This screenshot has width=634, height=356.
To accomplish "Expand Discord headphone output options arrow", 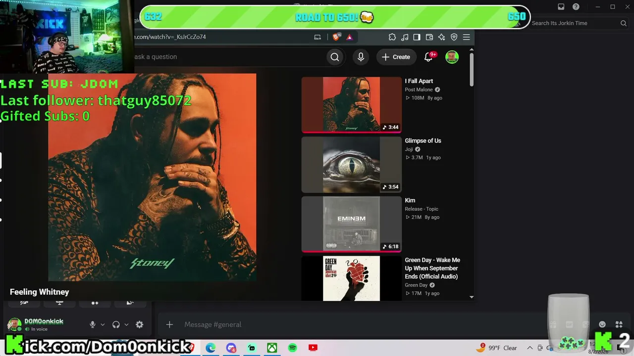I will point(126,324).
